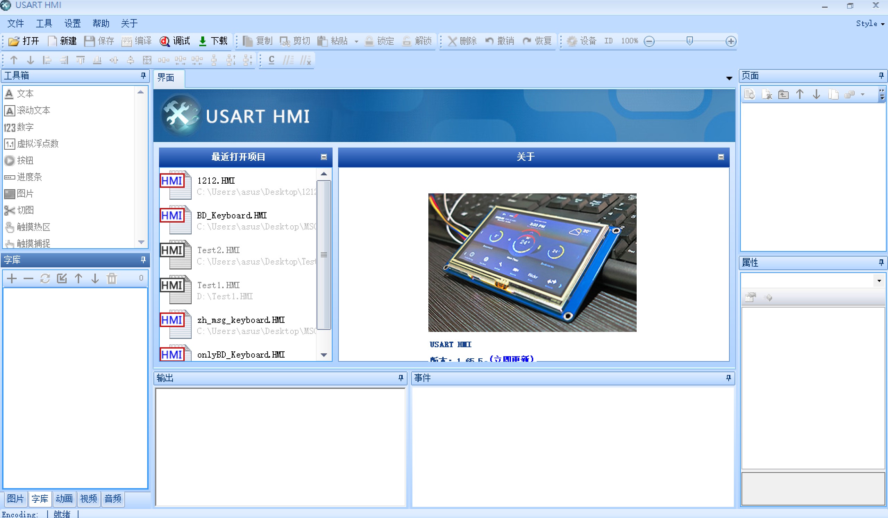Start the 调试 debug simulator
888x518 pixels.
[175, 41]
